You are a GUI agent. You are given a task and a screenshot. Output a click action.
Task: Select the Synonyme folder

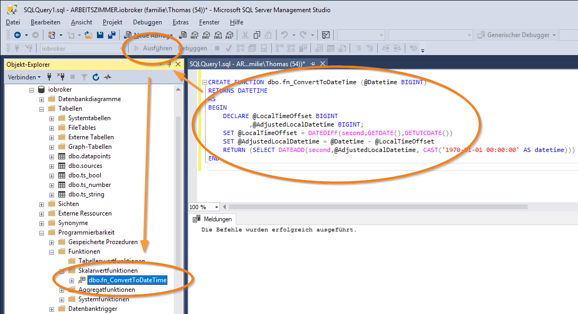(73, 223)
